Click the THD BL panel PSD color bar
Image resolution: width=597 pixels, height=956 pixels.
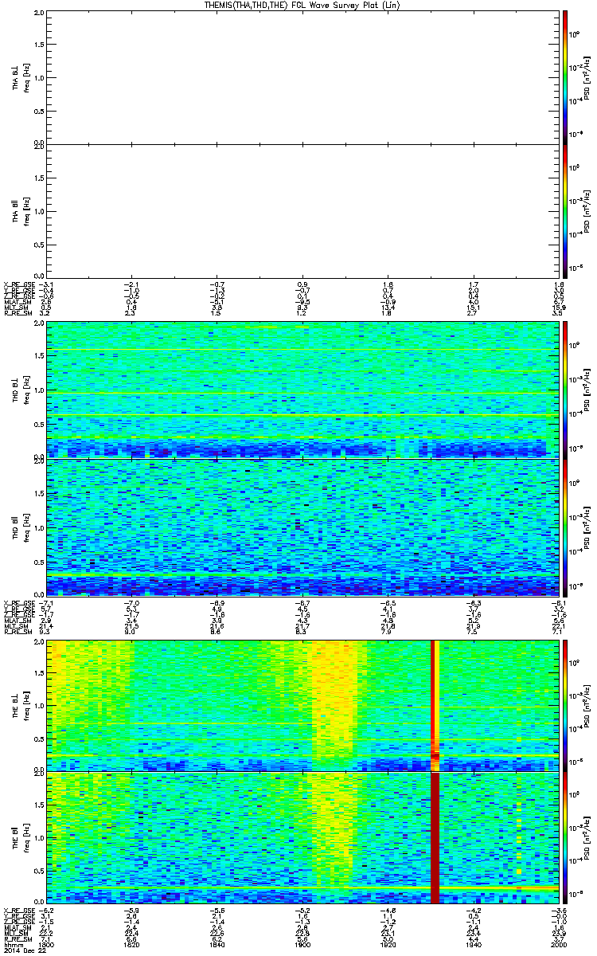click(565, 389)
